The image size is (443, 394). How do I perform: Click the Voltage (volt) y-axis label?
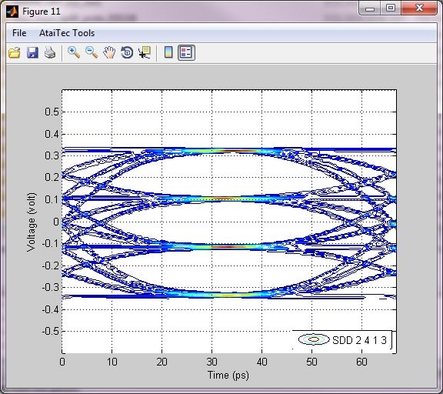pos(31,222)
